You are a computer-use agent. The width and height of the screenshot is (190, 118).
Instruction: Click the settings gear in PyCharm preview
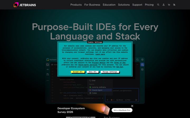[142, 60]
